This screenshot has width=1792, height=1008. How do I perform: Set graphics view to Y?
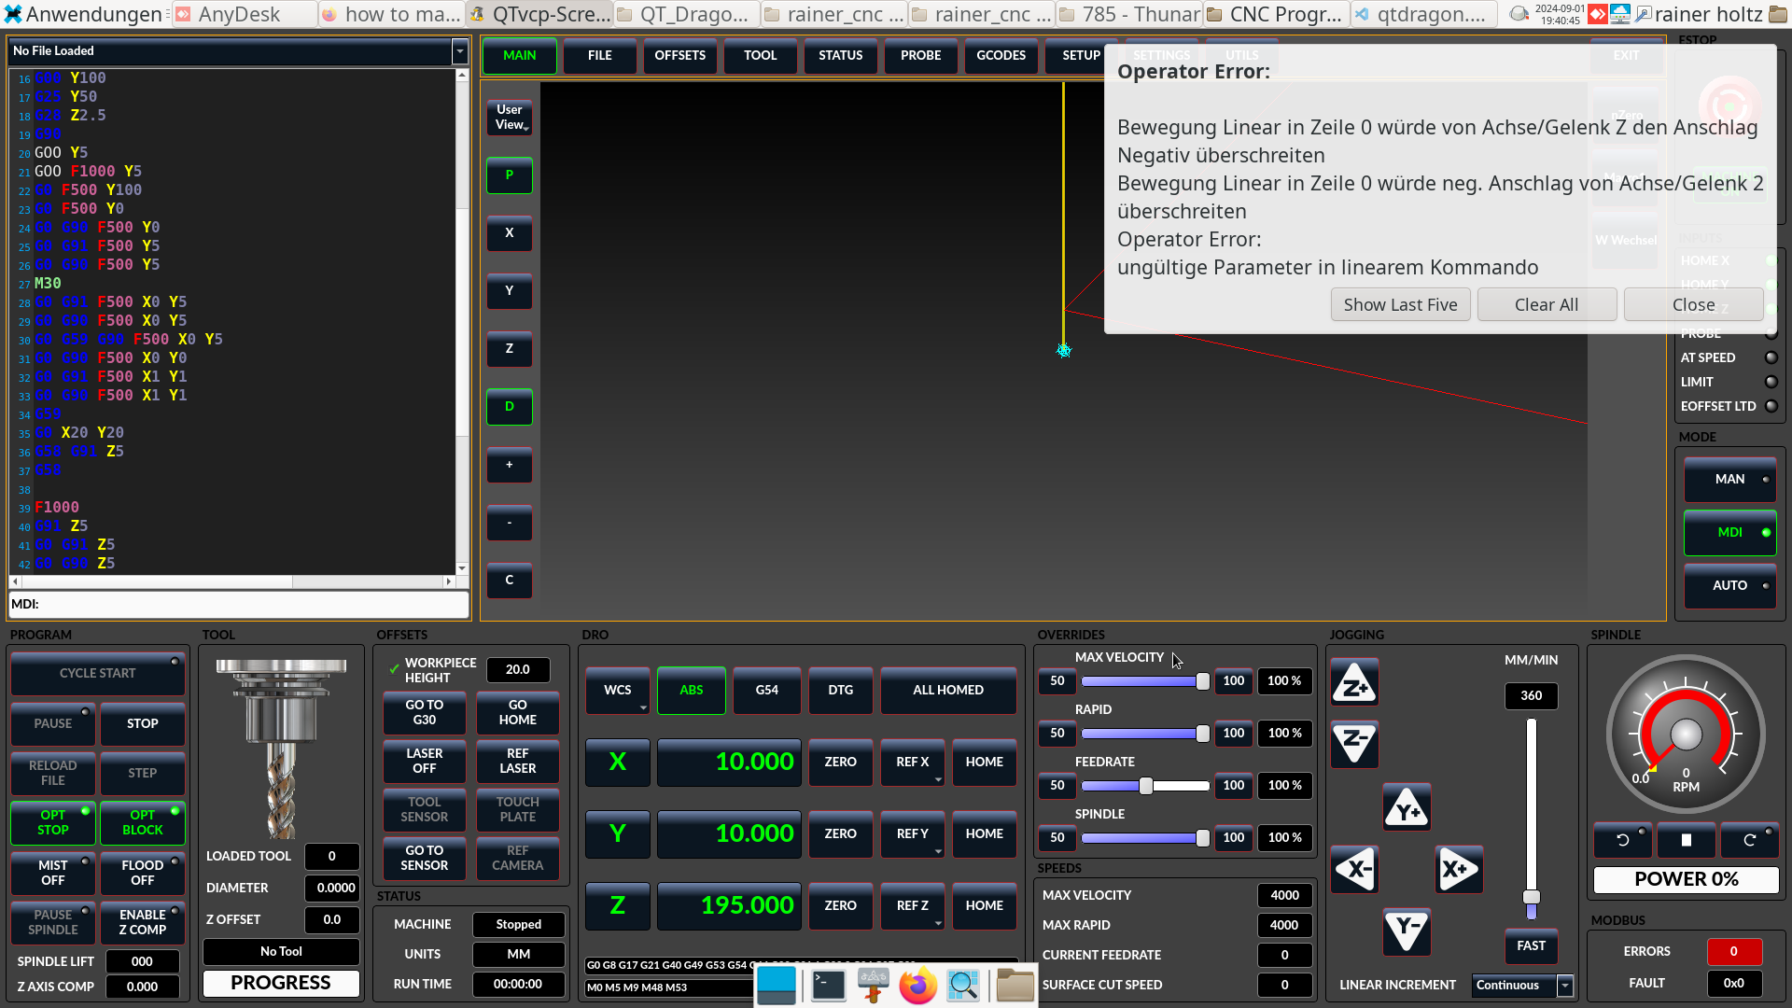[x=509, y=291]
